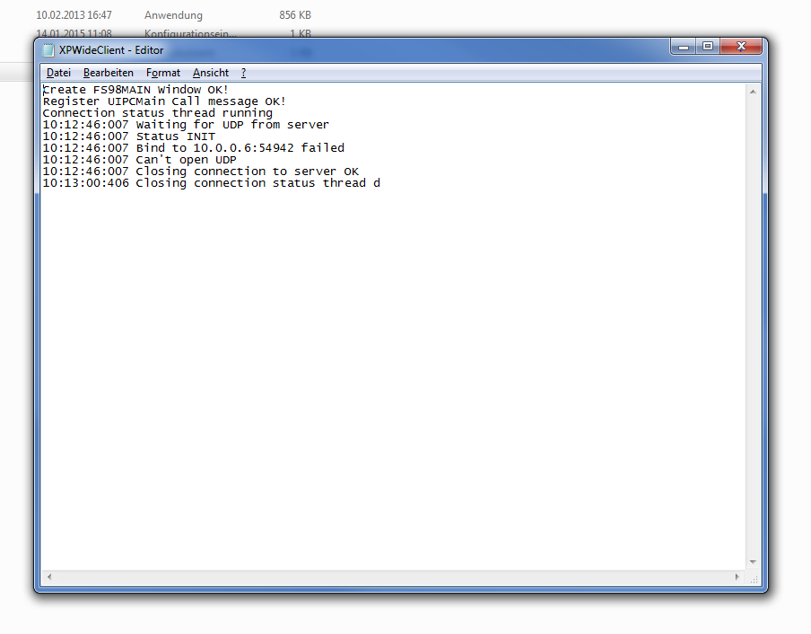Open the Ansicht menu

pos(210,73)
